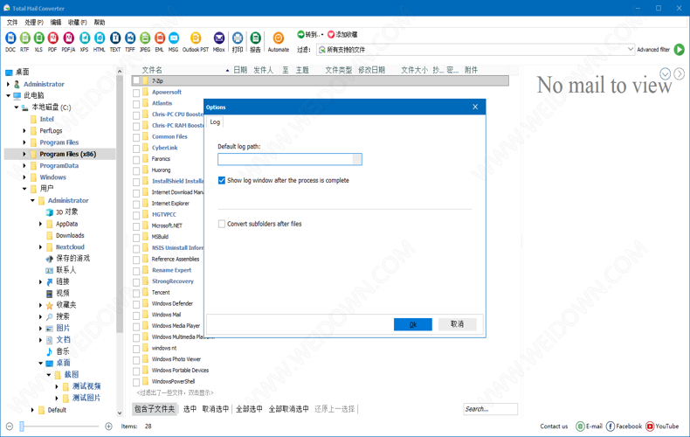This screenshot has width=690, height=437.
Task: Select the EML conversion icon
Action: (159, 38)
